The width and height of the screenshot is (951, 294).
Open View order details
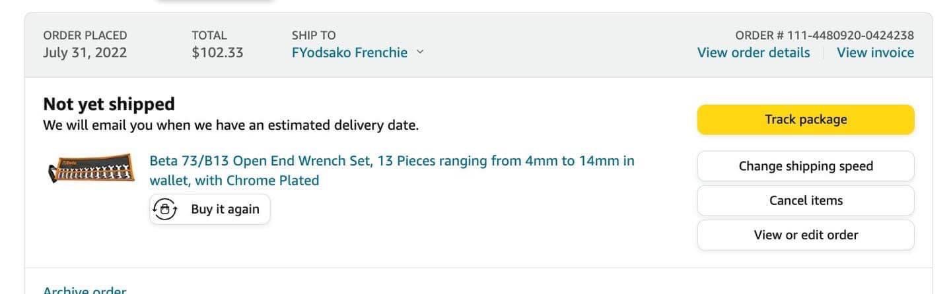[754, 53]
